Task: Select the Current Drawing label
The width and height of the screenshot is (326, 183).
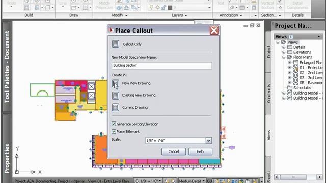Action: point(134,107)
